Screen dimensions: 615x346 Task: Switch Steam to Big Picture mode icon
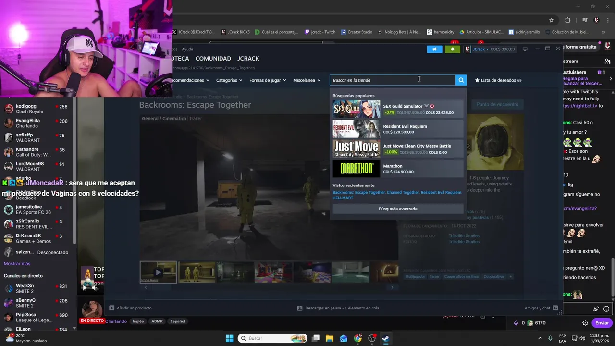tap(525, 49)
